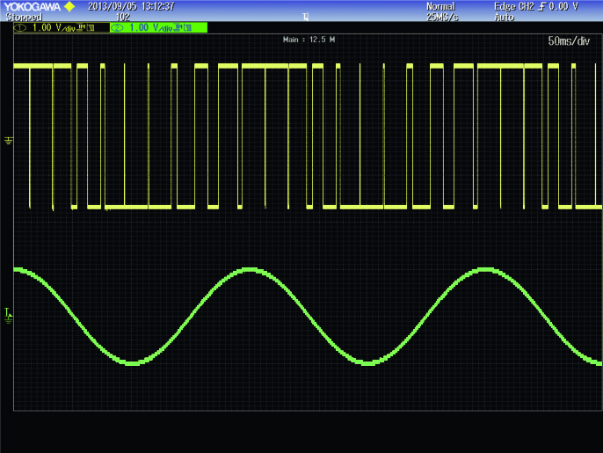Click the first positive peak of green sine wave
Viewport: 603px width, 453px height.
pos(250,270)
